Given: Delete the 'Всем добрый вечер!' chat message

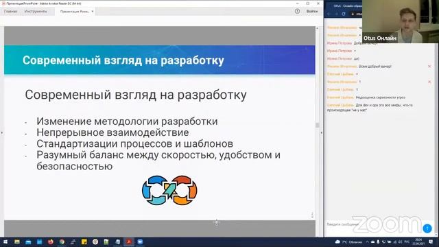Looking at the screenshot, I should [429, 67].
